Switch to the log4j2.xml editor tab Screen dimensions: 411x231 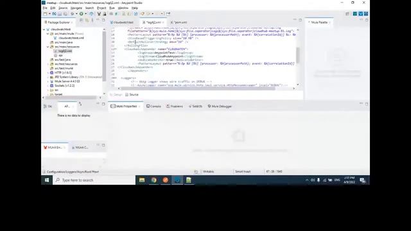153,22
